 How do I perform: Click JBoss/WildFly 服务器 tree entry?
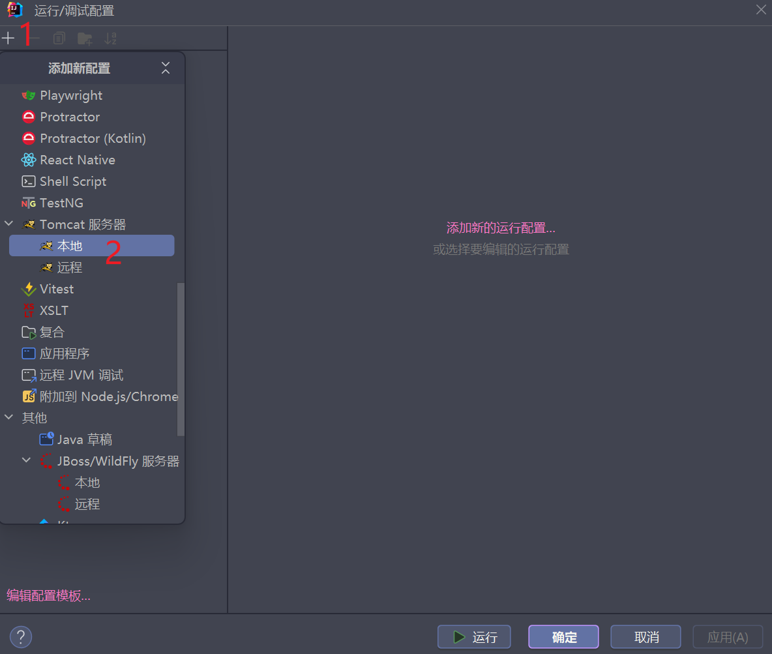(118, 461)
